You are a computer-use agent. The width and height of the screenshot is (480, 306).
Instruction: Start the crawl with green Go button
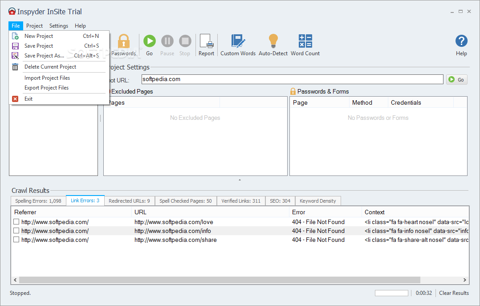coord(150,45)
